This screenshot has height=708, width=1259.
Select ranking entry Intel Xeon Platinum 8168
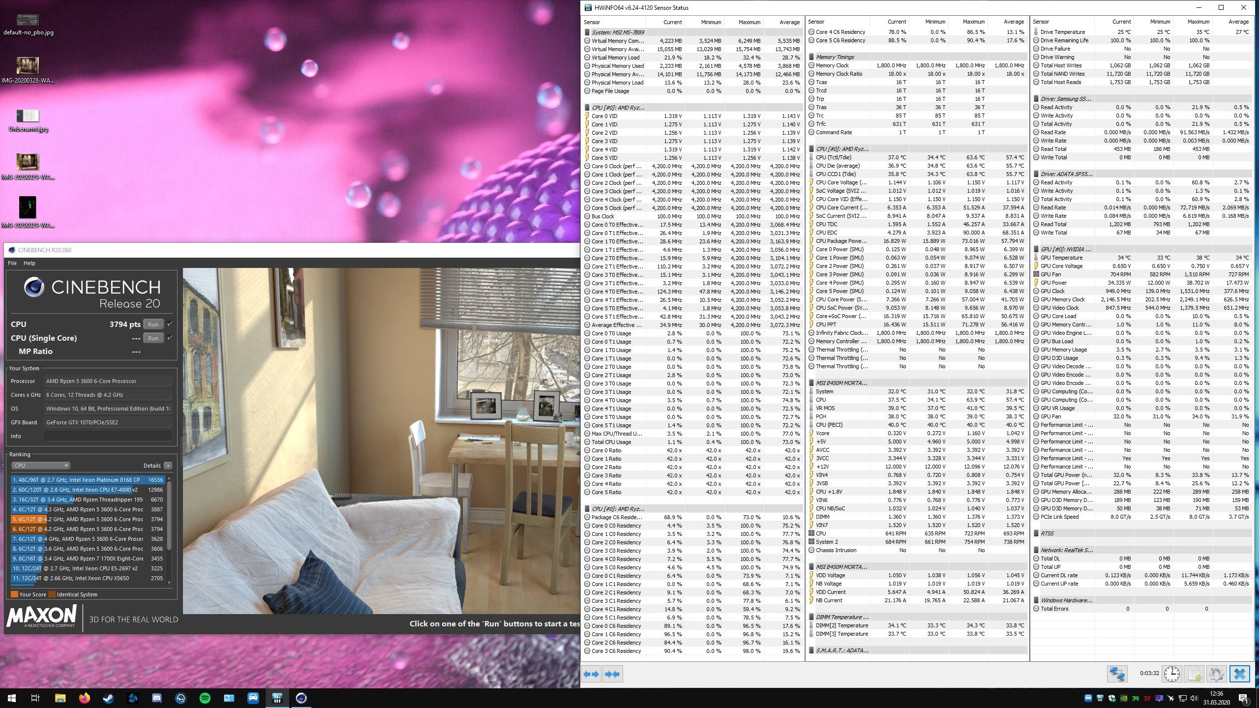88,480
